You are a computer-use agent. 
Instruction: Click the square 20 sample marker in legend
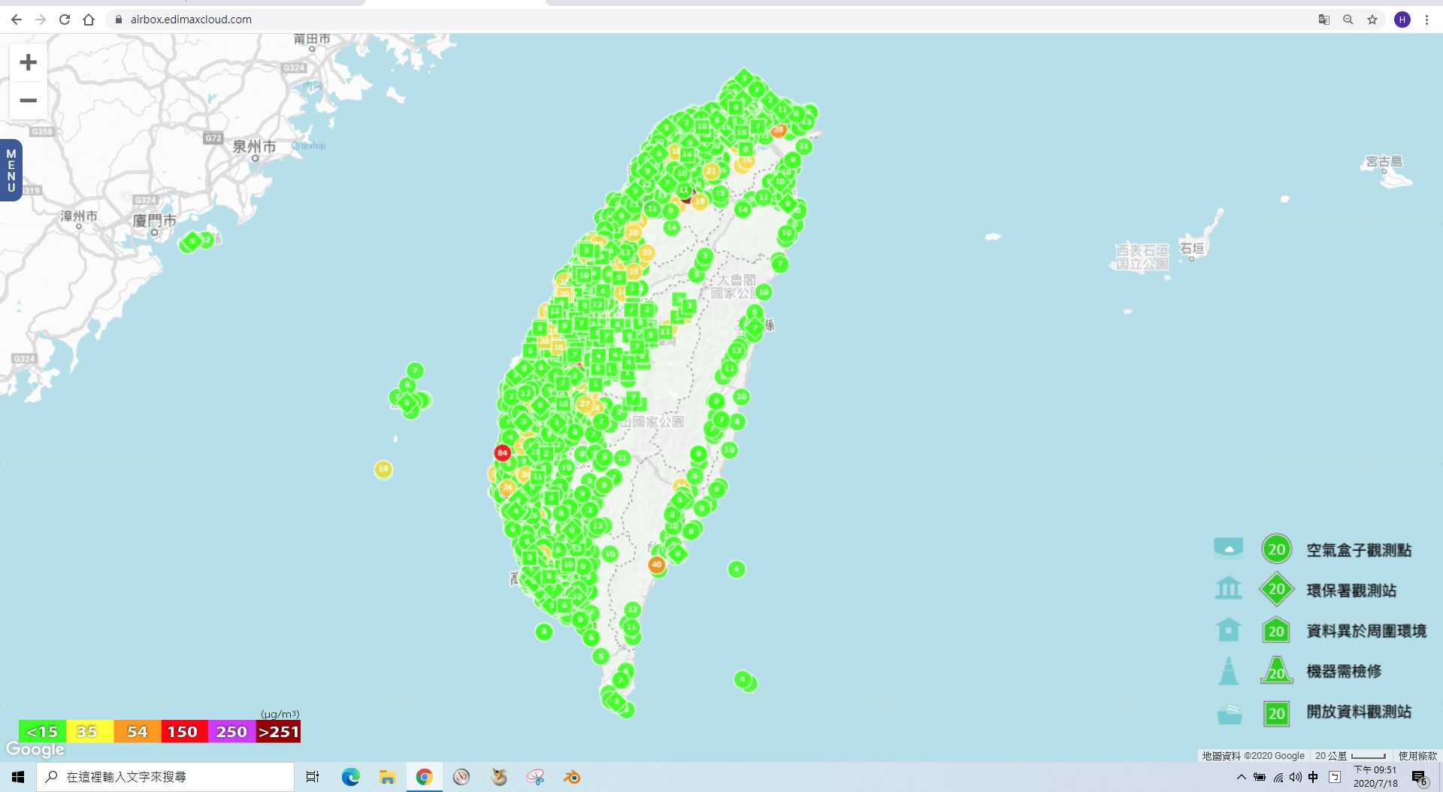[1276, 713]
